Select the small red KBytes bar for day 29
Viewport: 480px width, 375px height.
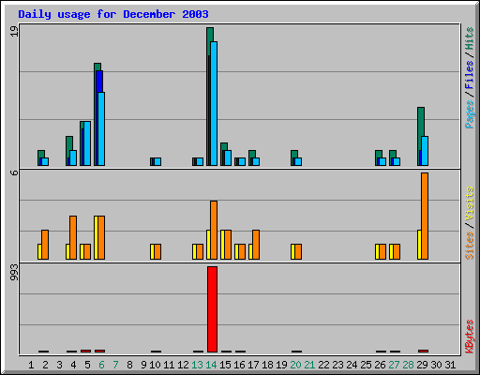424,351
